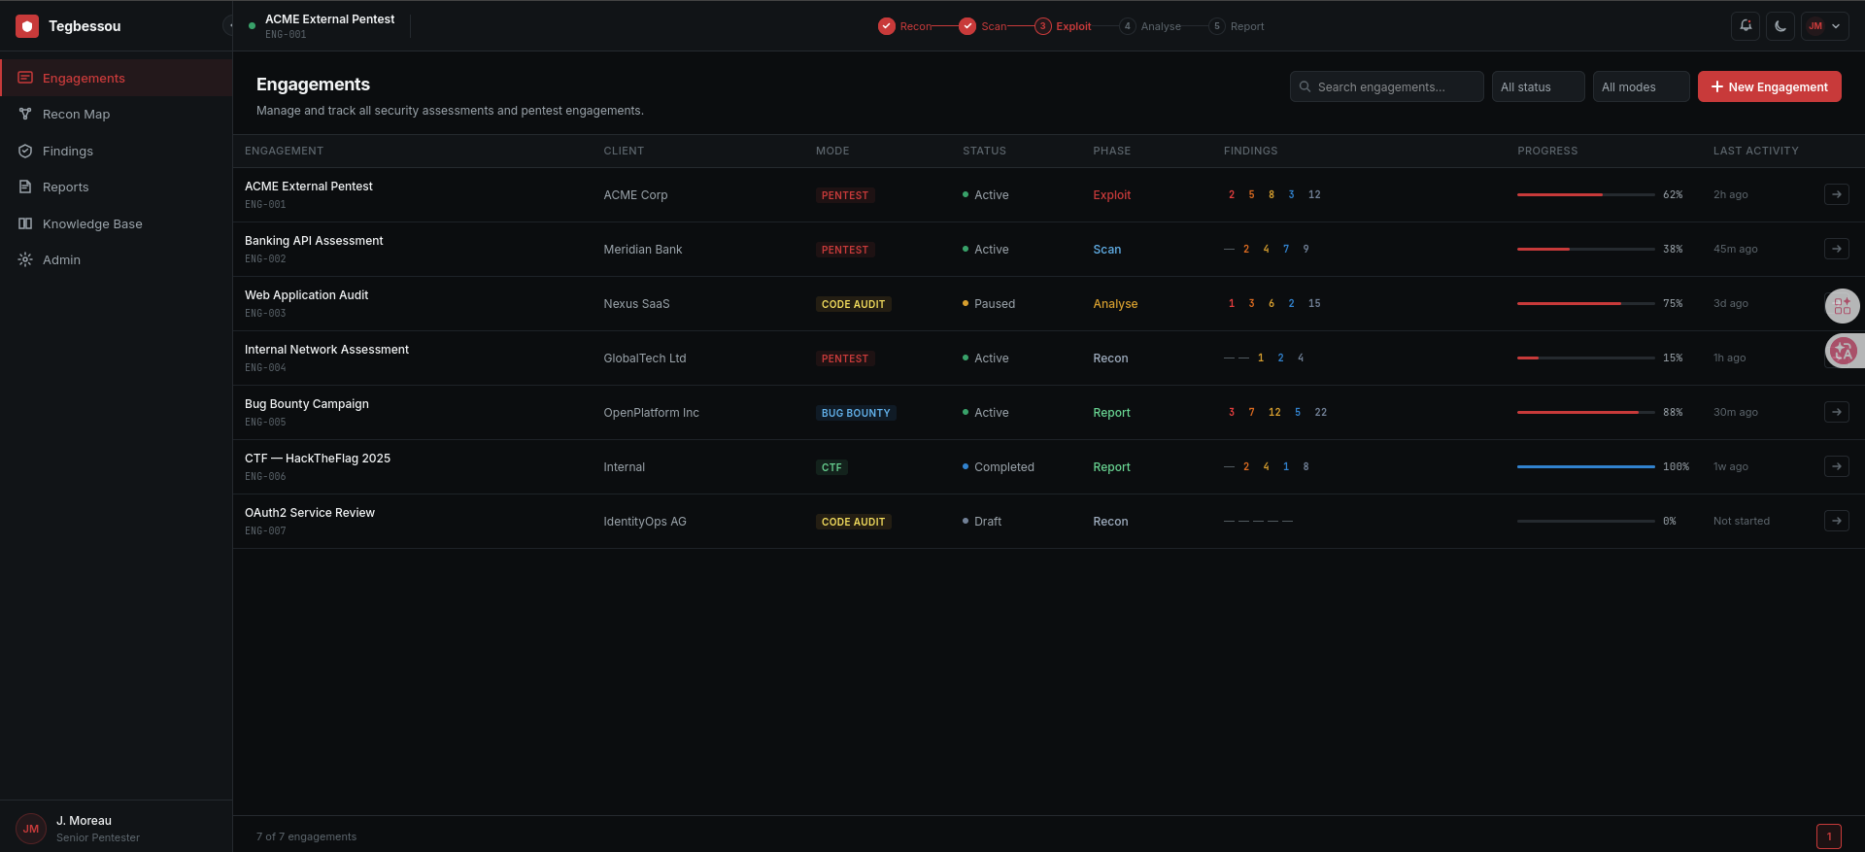The image size is (1865, 852).
Task: Click the red page 1 pagination button
Action: coord(1828,835)
